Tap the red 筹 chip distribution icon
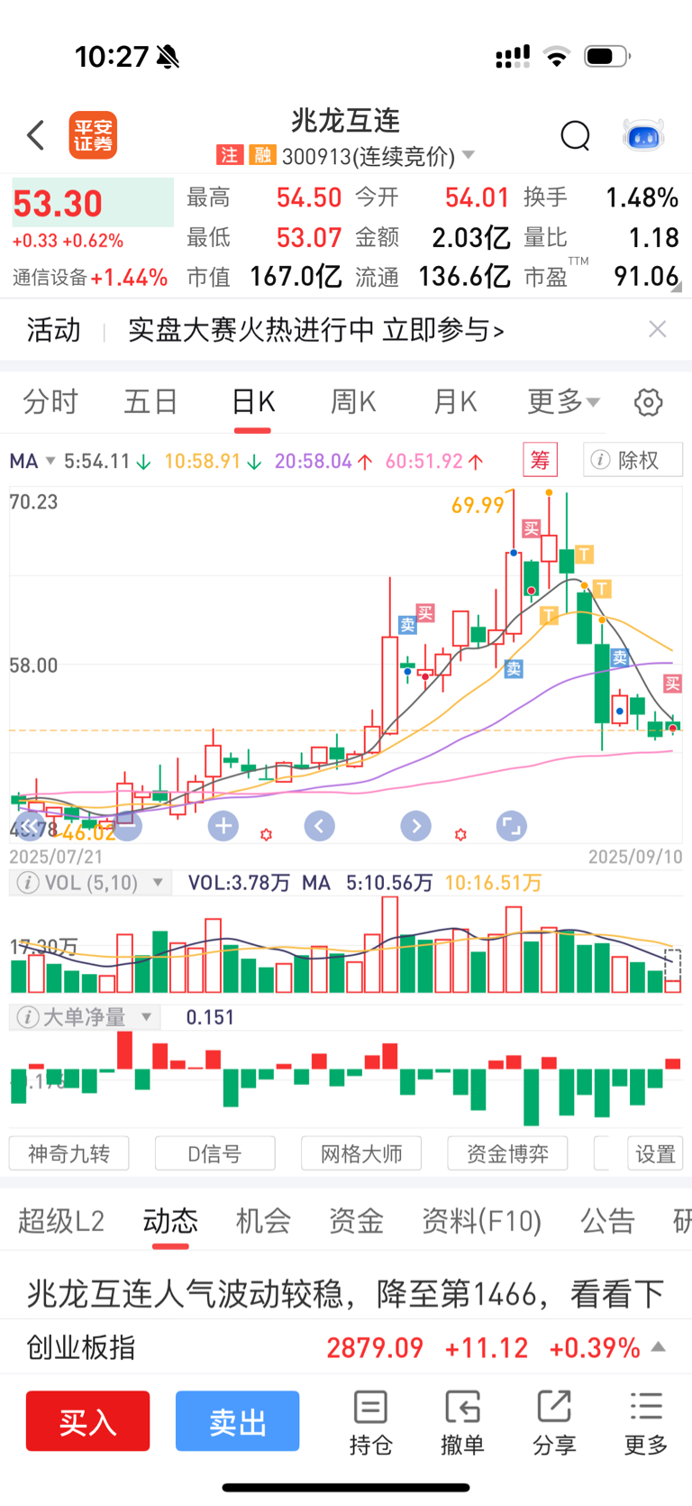 [541, 460]
